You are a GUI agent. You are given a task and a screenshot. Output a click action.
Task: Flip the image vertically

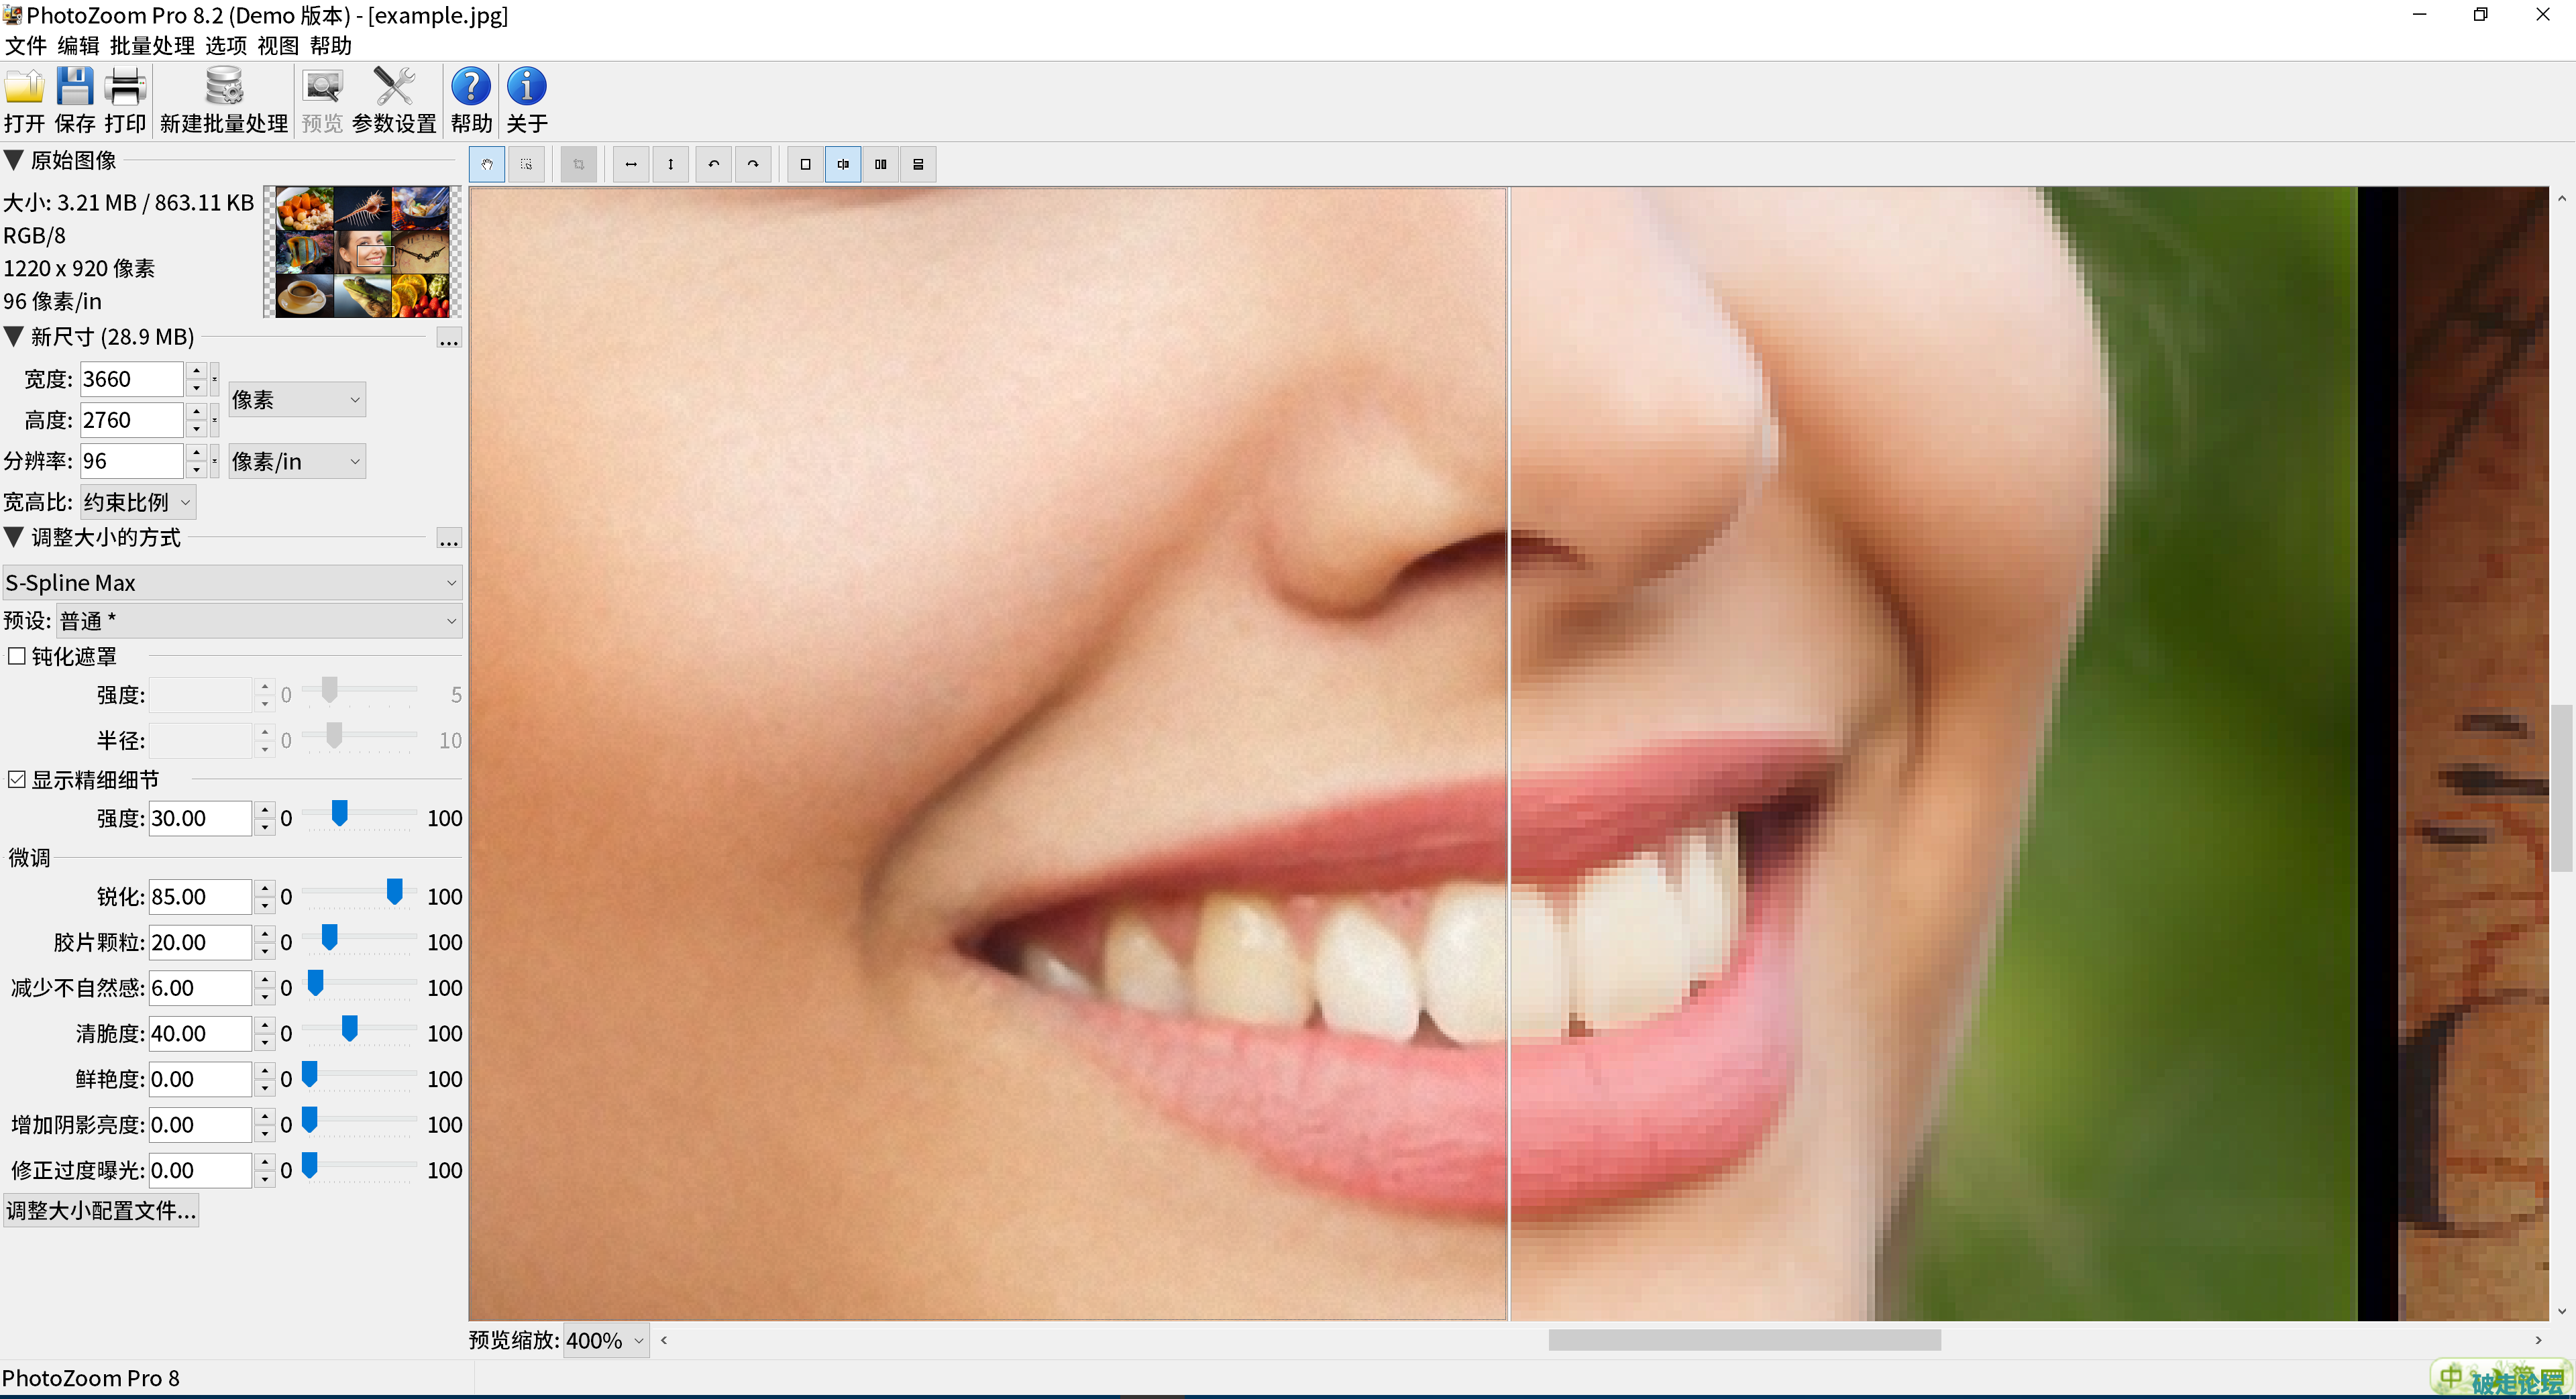click(x=670, y=164)
